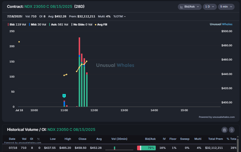241x152 pixels.
Task: Click the Avg: $452.28 header stat
Action: coord(57,17)
